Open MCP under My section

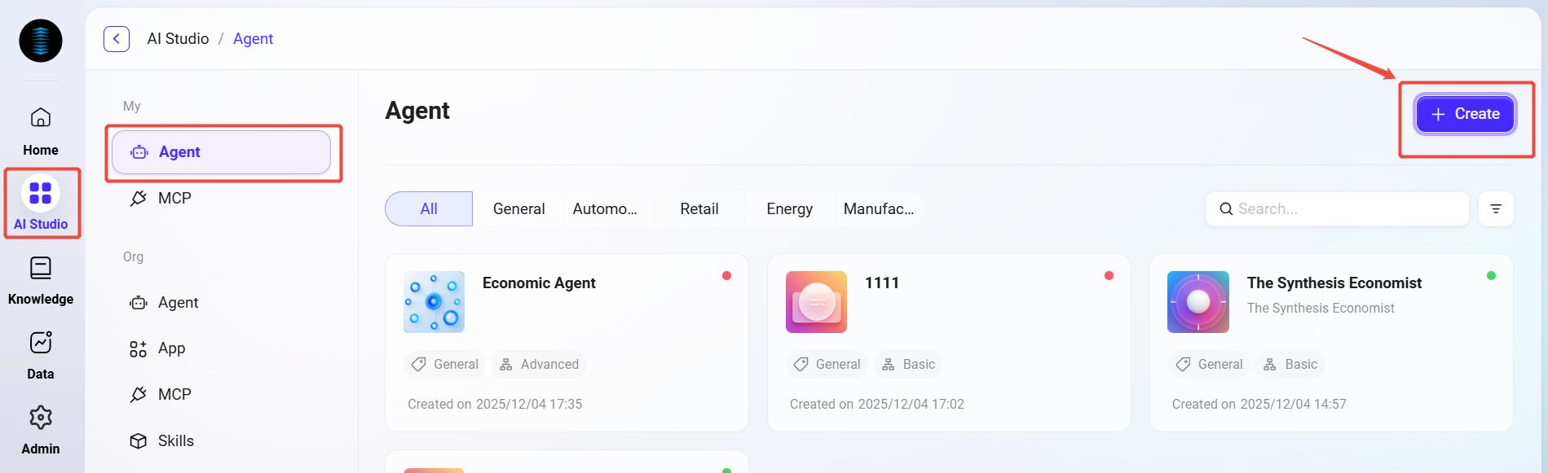click(174, 198)
